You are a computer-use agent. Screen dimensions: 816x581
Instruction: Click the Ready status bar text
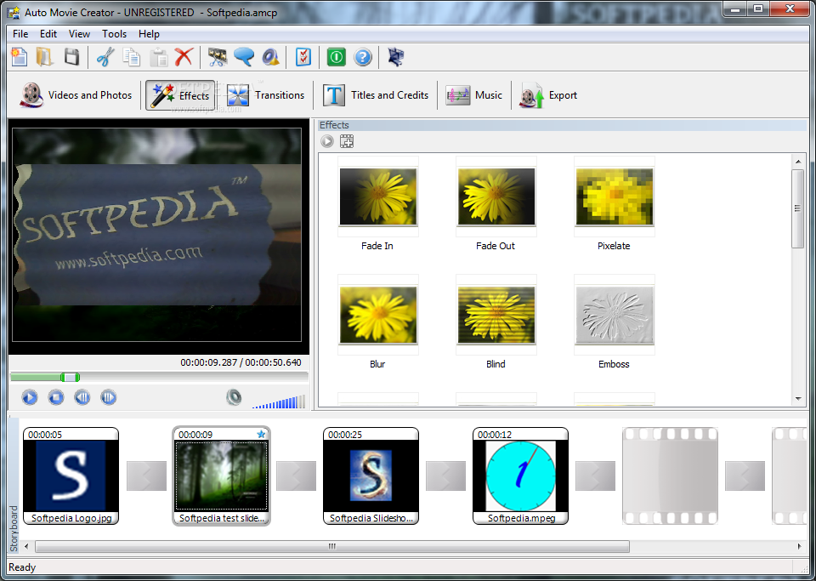click(x=22, y=567)
